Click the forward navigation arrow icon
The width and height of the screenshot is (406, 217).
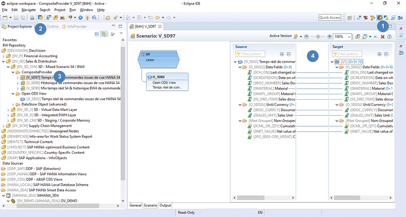pyautogui.click(x=169, y=18)
